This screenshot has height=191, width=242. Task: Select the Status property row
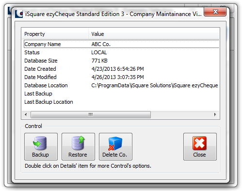coord(121,52)
